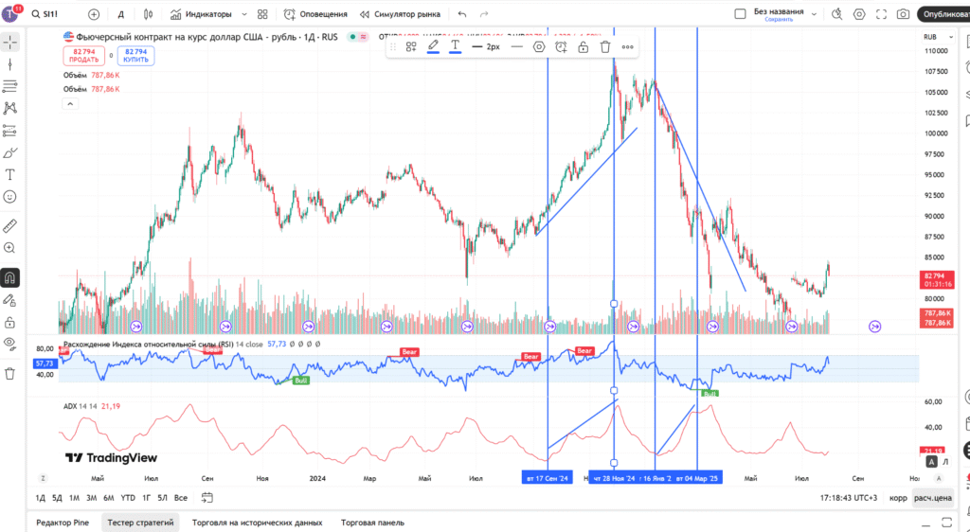The width and height of the screenshot is (970, 532).
Task: Open the quick search icon
Action: pyautogui.click(x=837, y=13)
